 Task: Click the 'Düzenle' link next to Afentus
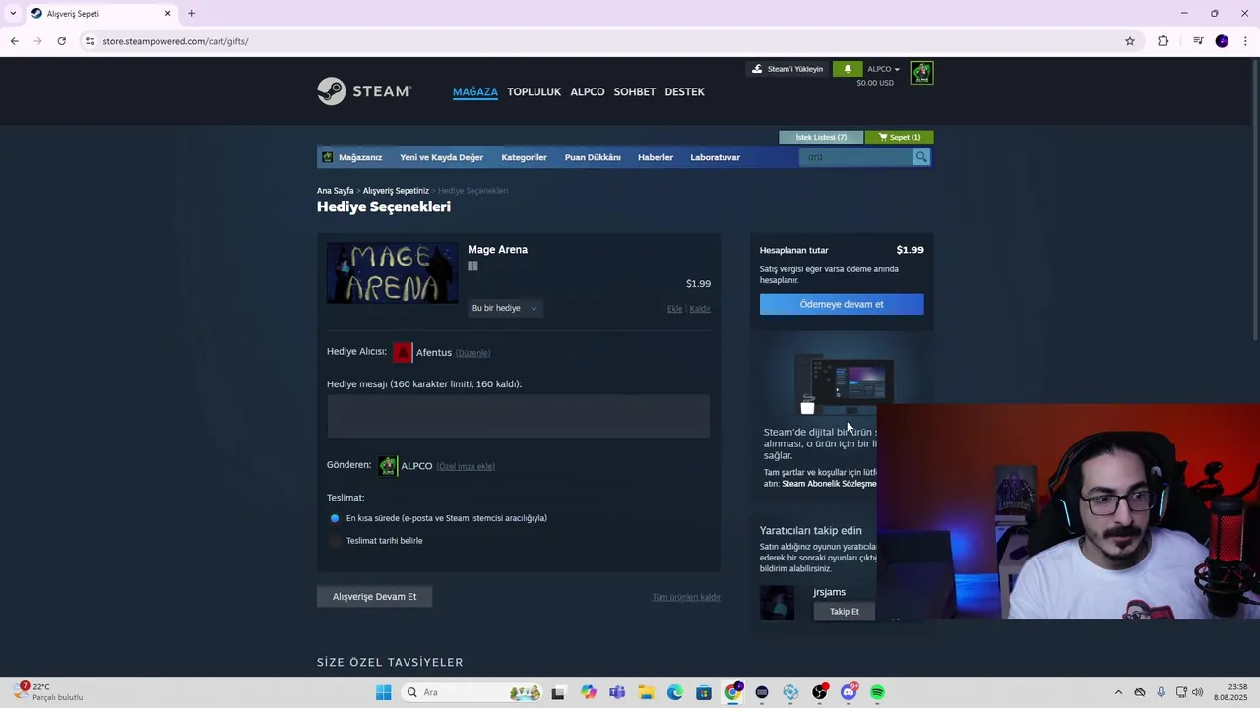point(473,353)
